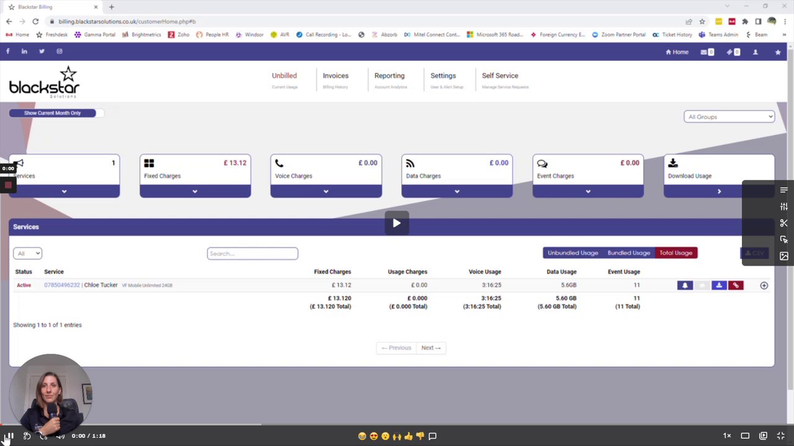The image size is (794, 446).
Task: Change the 1× playback speed
Action: pos(727,436)
